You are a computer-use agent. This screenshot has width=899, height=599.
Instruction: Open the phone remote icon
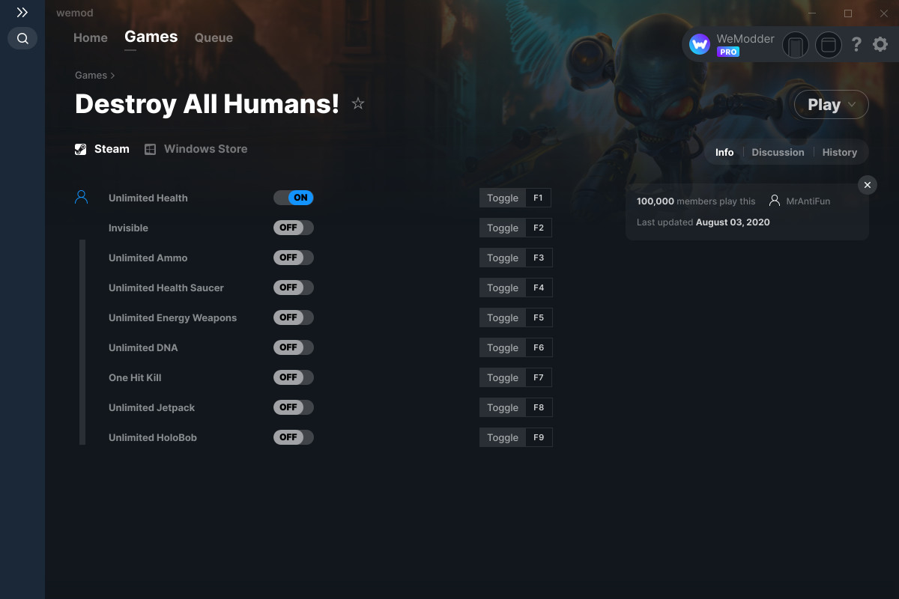[796, 45]
